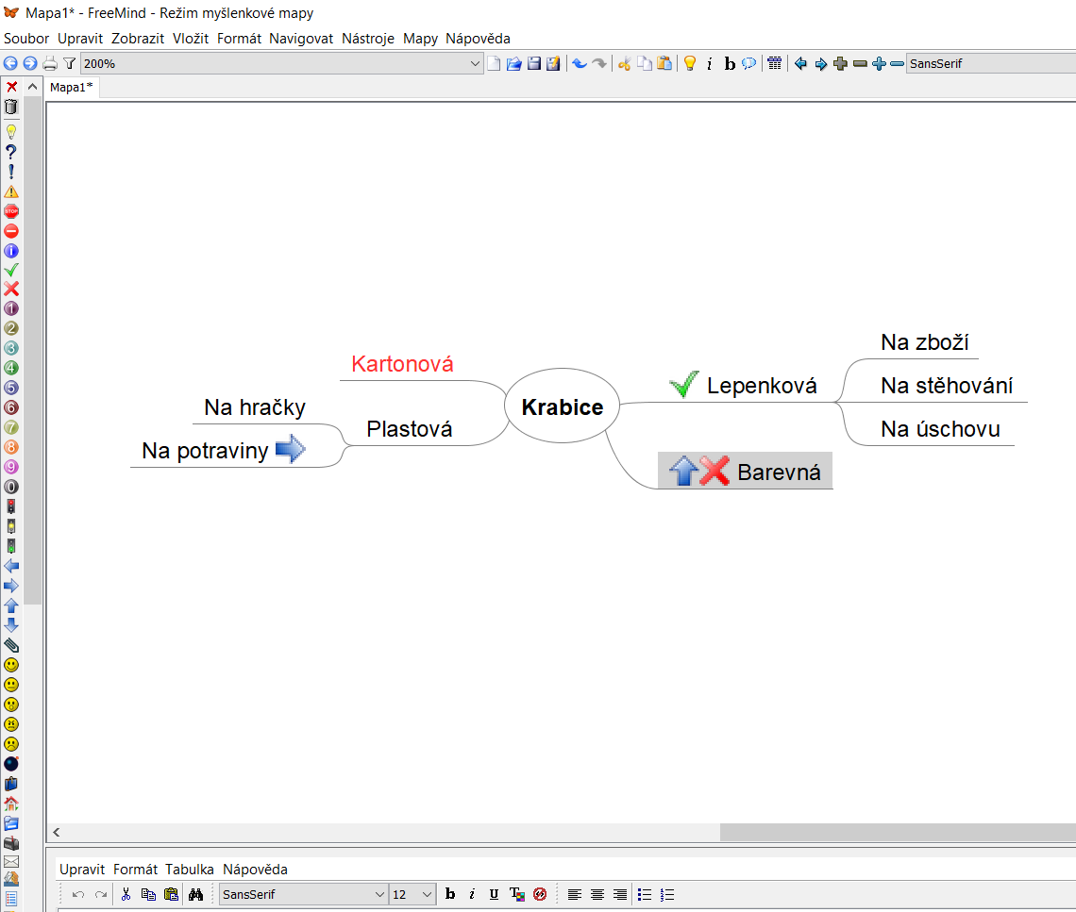Click the red Kartonová node
Screen dimensions: 1076x912
click(x=402, y=364)
